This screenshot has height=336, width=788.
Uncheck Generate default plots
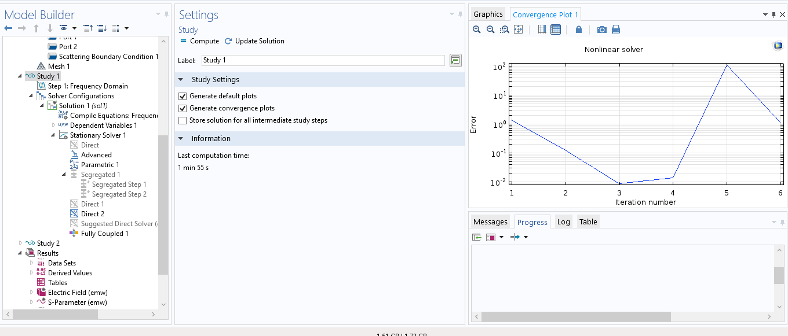pos(183,96)
